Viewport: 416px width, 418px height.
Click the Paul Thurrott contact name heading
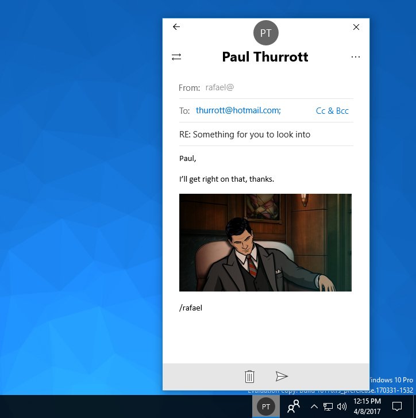265,57
